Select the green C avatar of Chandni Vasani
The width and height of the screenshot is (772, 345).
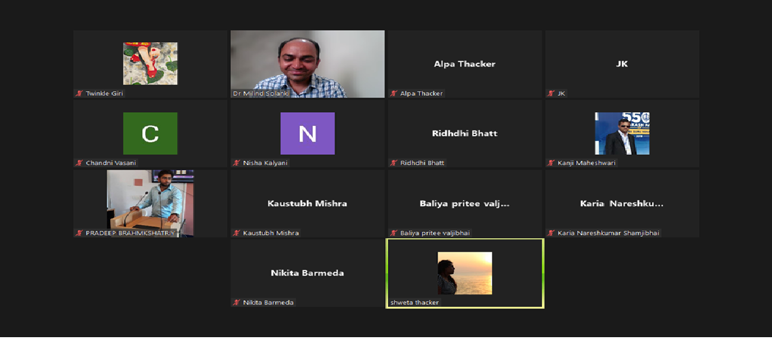(150, 133)
